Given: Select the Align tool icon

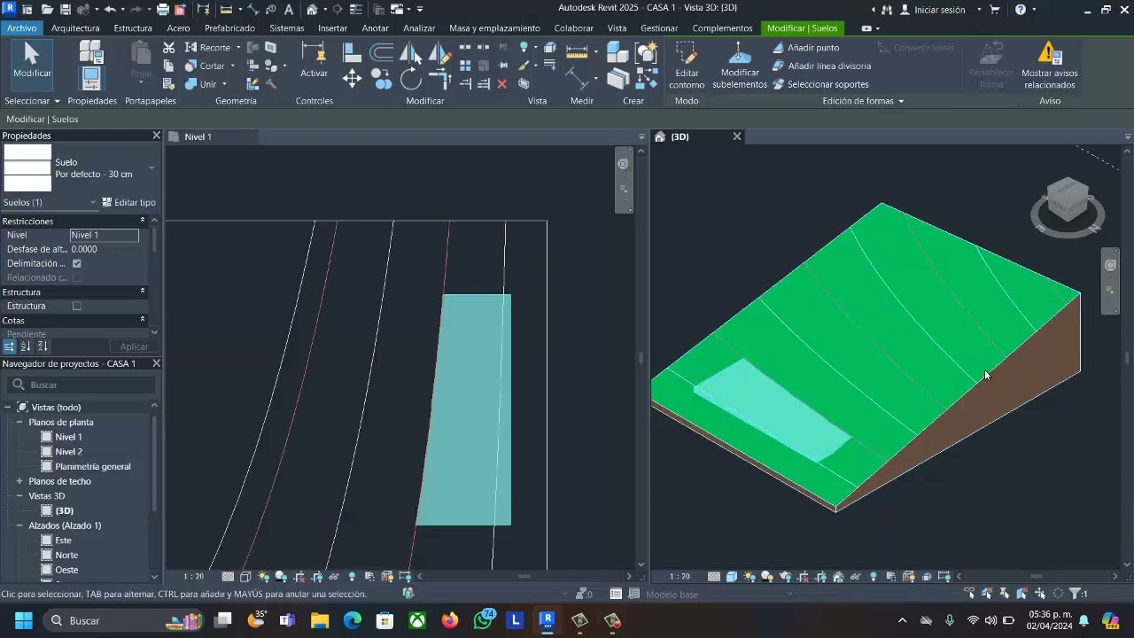Looking at the screenshot, I should point(352,52).
